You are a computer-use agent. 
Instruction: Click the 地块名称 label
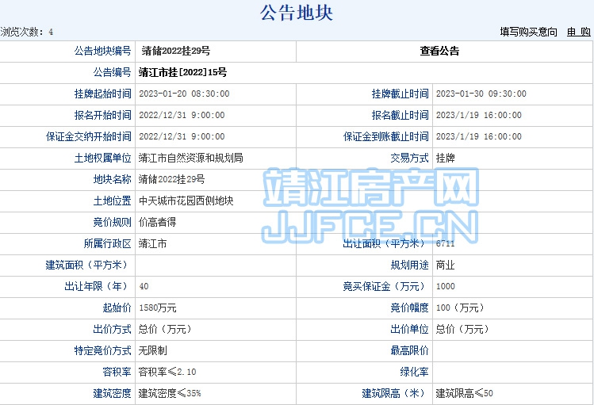pyautogui.click(x=112, y=179)
